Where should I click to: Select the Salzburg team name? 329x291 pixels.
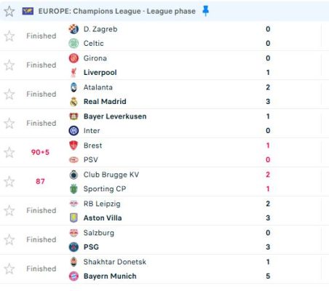pyautogui.click(x=99, y=233)
